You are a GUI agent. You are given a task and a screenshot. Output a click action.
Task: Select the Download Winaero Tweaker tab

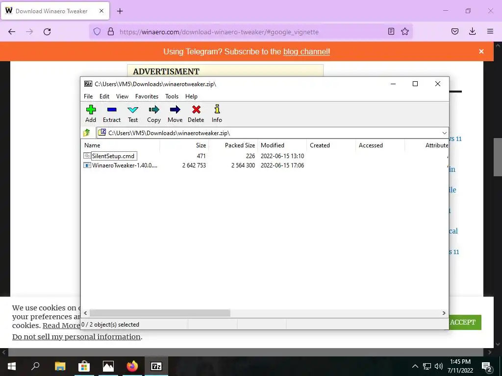[55, 11]
